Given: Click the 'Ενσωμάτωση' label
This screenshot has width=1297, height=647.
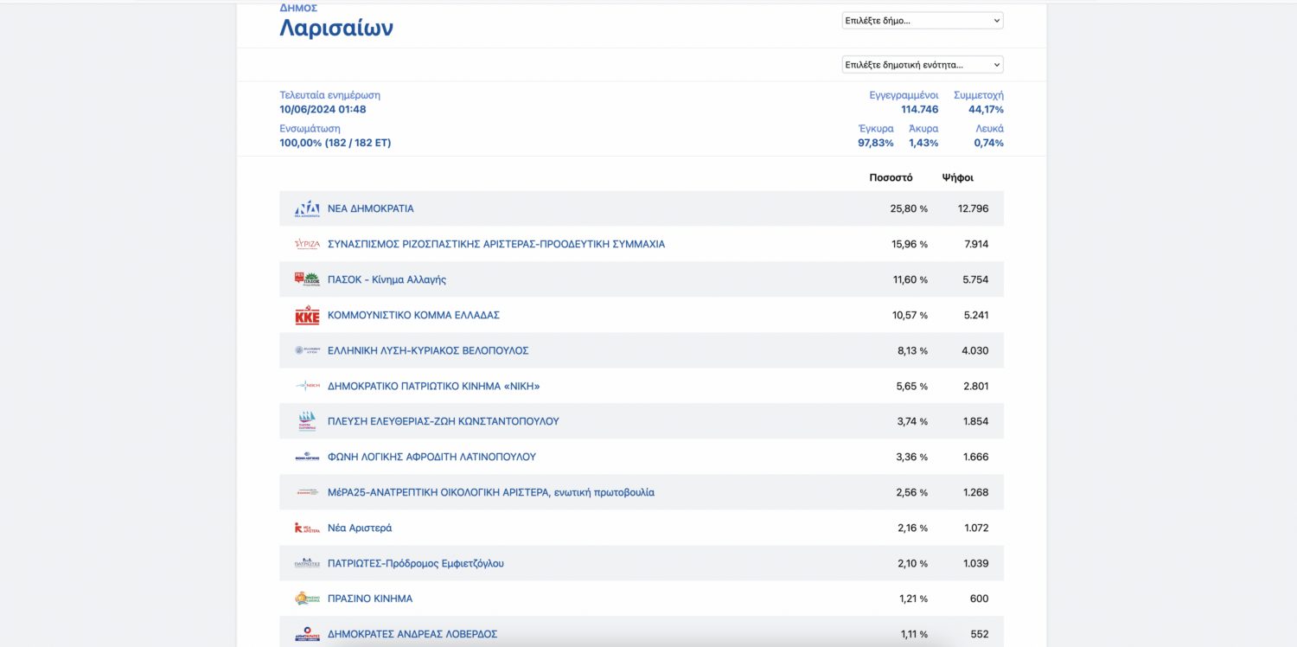Looking at the screenshot, I should [310, 129].
